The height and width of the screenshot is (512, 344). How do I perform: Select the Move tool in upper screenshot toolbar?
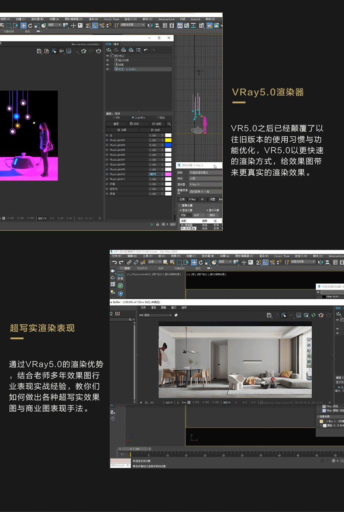pos(23,25)
